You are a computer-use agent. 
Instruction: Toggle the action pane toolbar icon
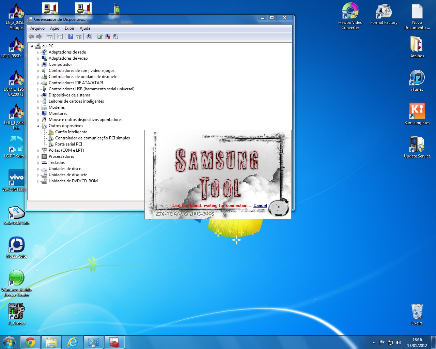pyautogui.click(x=79, y=36)
